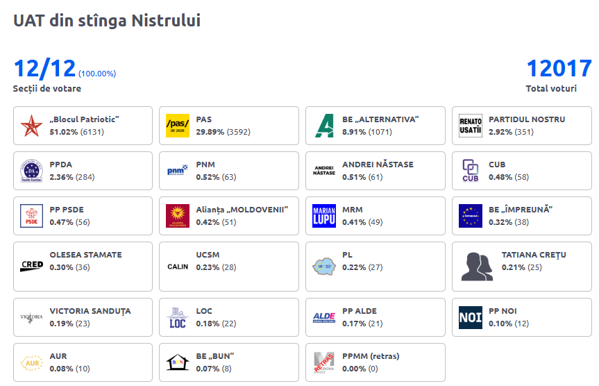Select the MRM party name

[x=352, y=210]
